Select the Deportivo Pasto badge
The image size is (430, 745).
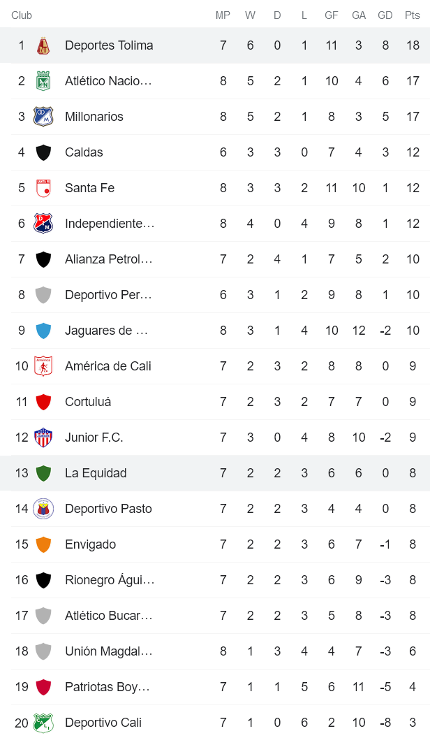(43, 508)
